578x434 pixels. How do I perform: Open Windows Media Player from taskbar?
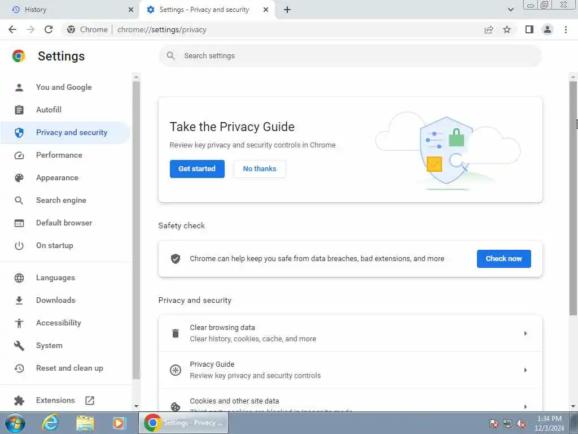(120, 423)
